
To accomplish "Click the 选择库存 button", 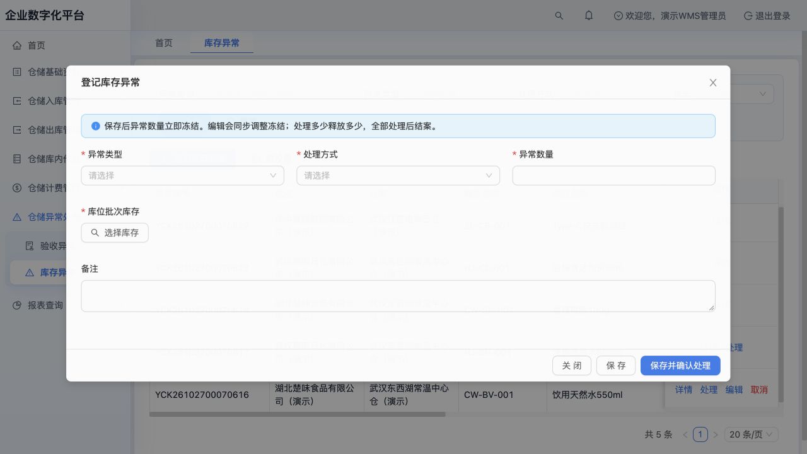I will point(115,233).
